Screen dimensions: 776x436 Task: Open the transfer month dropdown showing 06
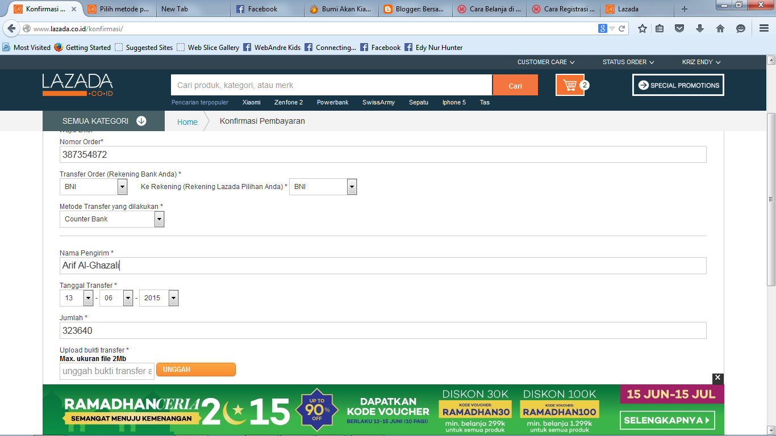[x=116, y=298]
